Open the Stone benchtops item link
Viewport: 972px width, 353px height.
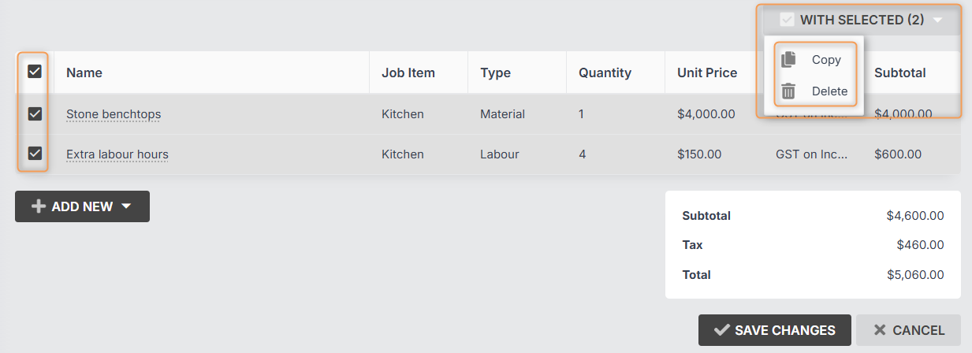114,114
